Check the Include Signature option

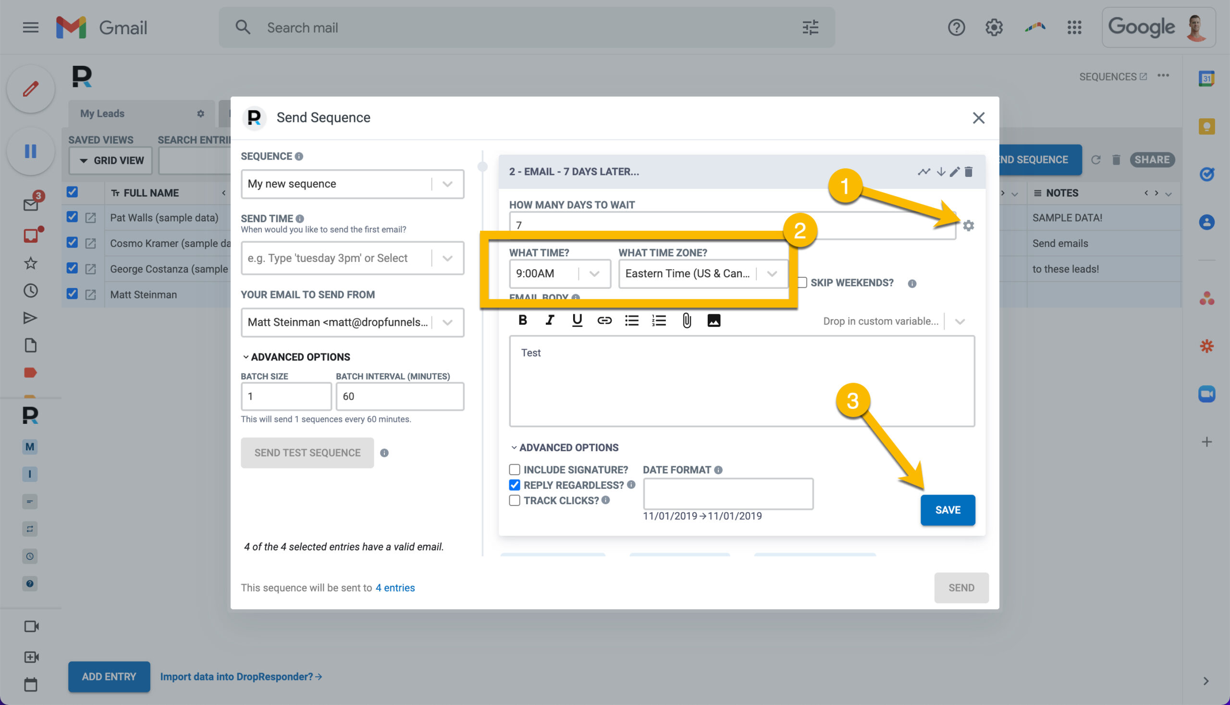514,469
